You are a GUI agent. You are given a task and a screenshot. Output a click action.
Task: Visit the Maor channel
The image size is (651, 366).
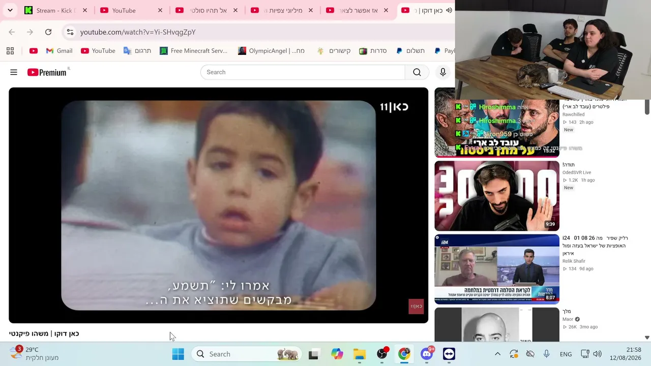568,319
